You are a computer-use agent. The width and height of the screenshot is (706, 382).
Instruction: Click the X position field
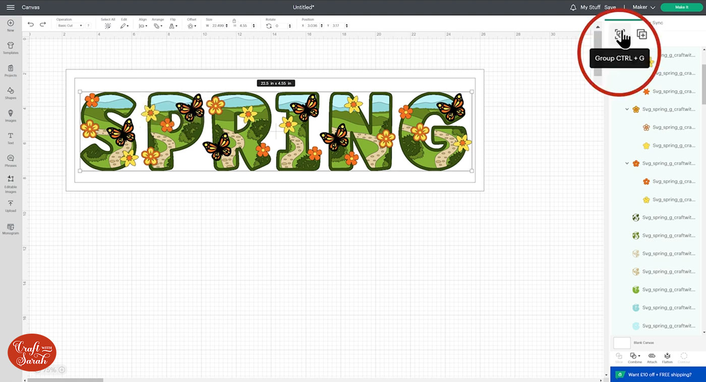(313, 26)
